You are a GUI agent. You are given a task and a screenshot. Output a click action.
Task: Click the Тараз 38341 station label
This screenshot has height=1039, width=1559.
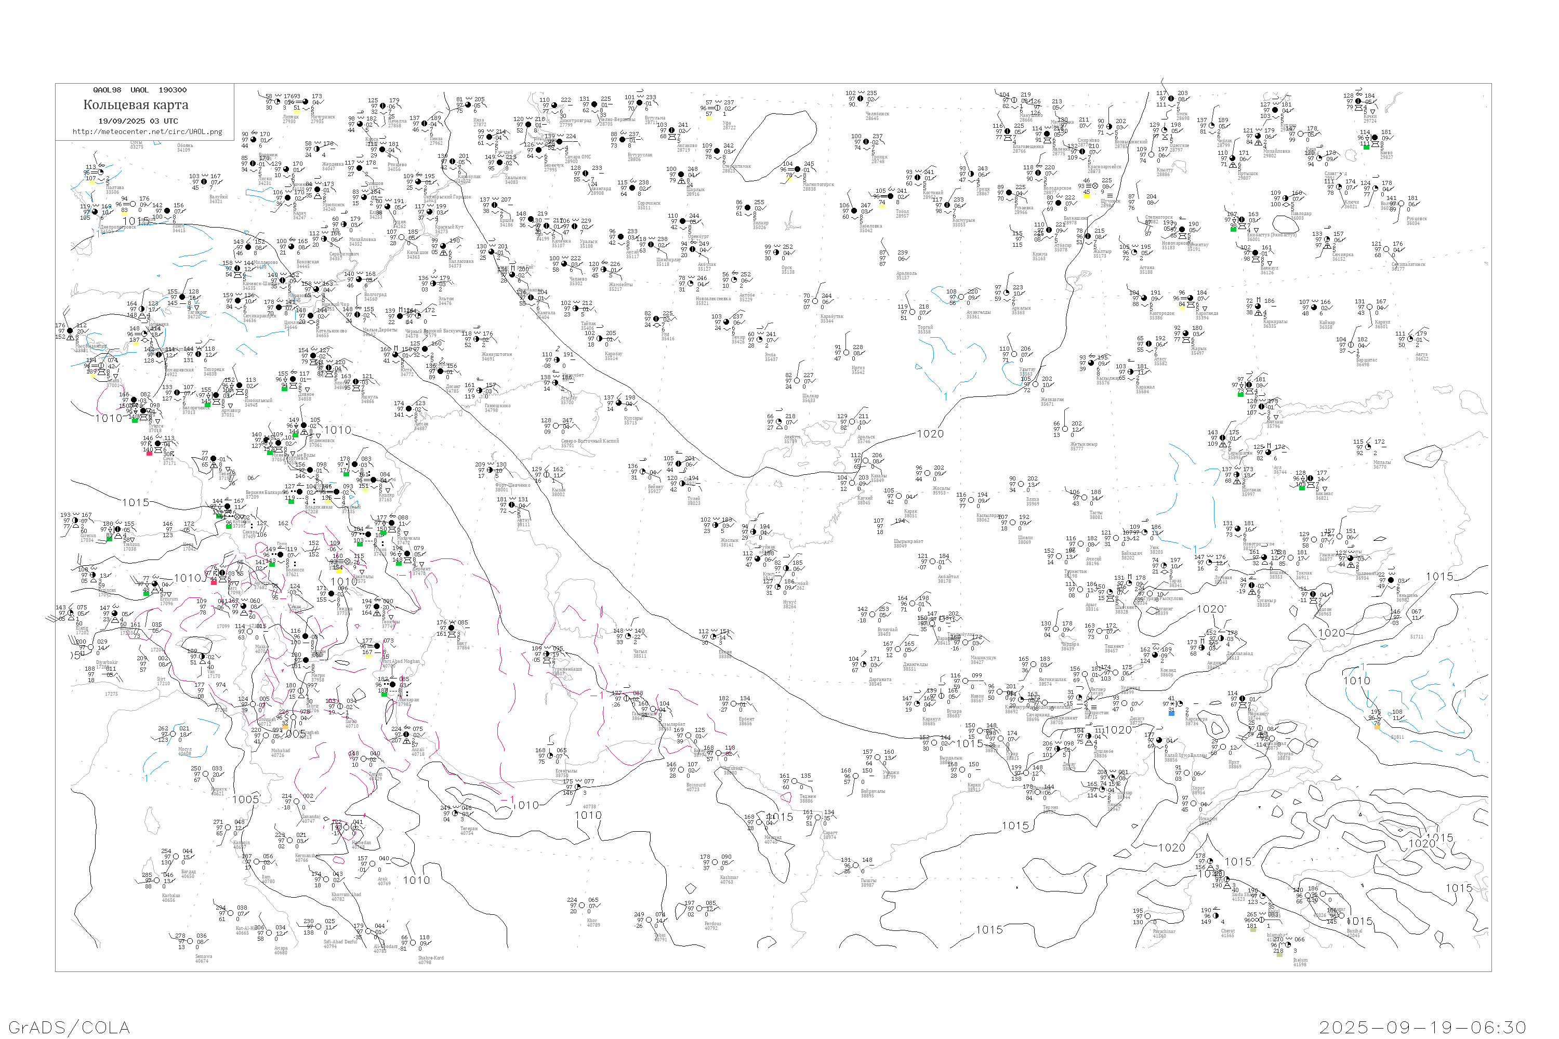1175,583
